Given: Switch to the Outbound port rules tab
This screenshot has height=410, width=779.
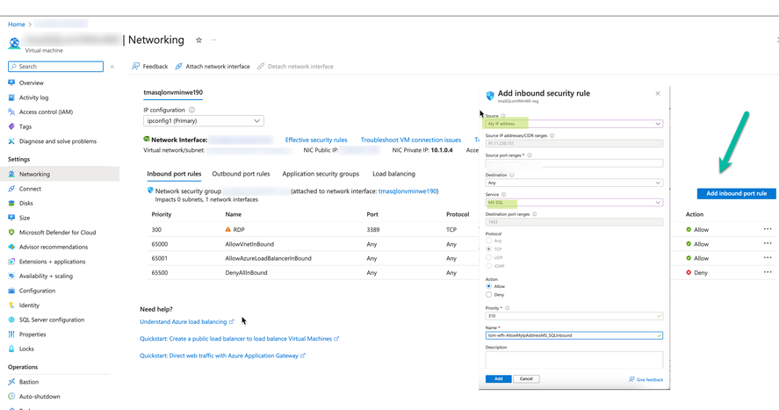Looking at the screenshot, I should [241, 174].
